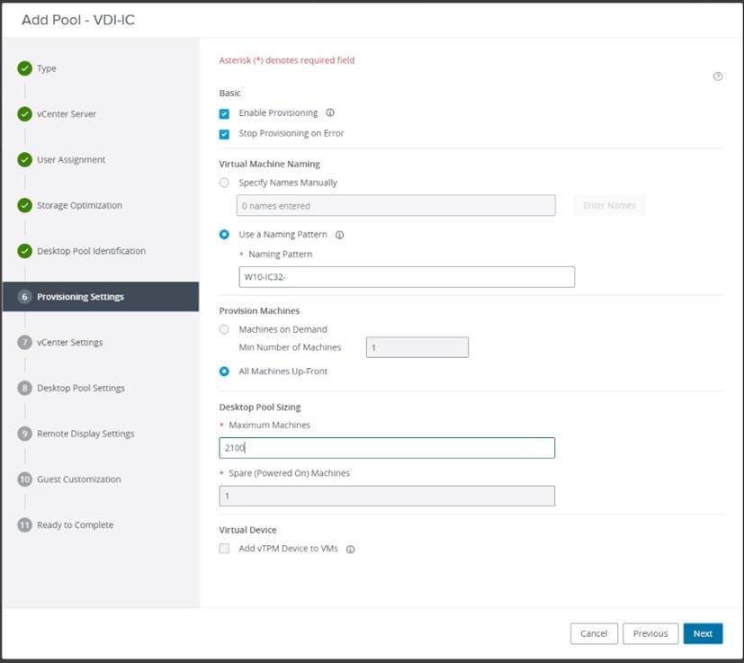Enable Add vTPM Device to VMs
The height and width of the screenshot is (663, 744).
point(225,548)
